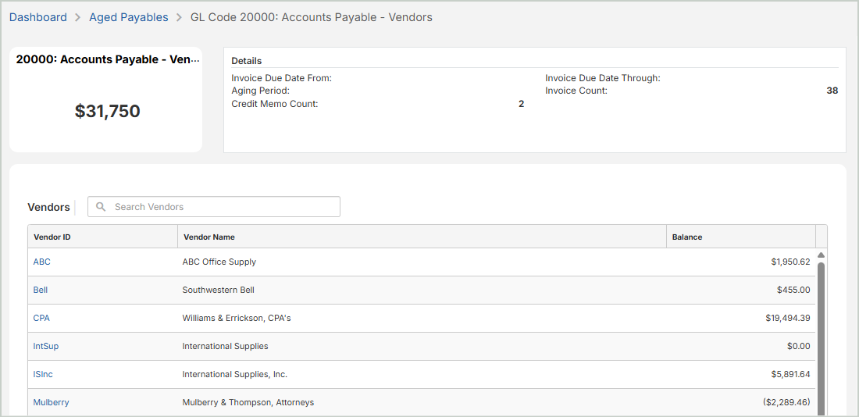Image resolution: width=859 pixels, height=417 pixels.
Task: Go to Dashboard via the breadcrumb
Action: [x=38, y=17]
